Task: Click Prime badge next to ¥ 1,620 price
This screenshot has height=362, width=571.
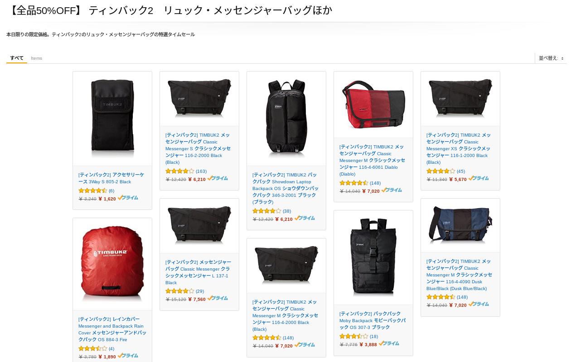Action: (128, 198)
